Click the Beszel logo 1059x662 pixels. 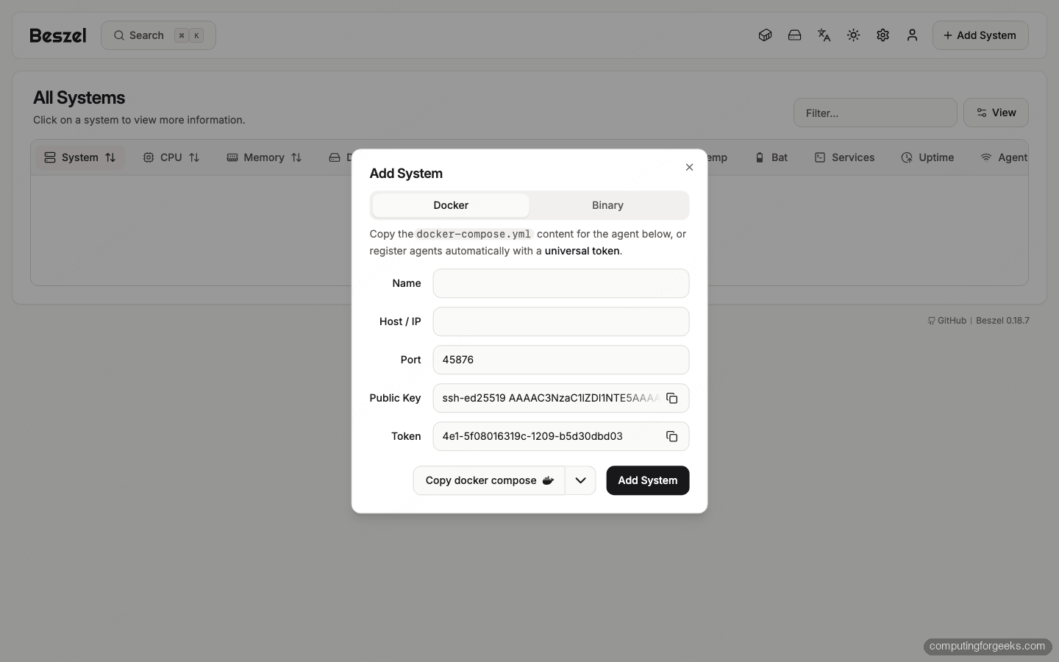tap(58, 35)
